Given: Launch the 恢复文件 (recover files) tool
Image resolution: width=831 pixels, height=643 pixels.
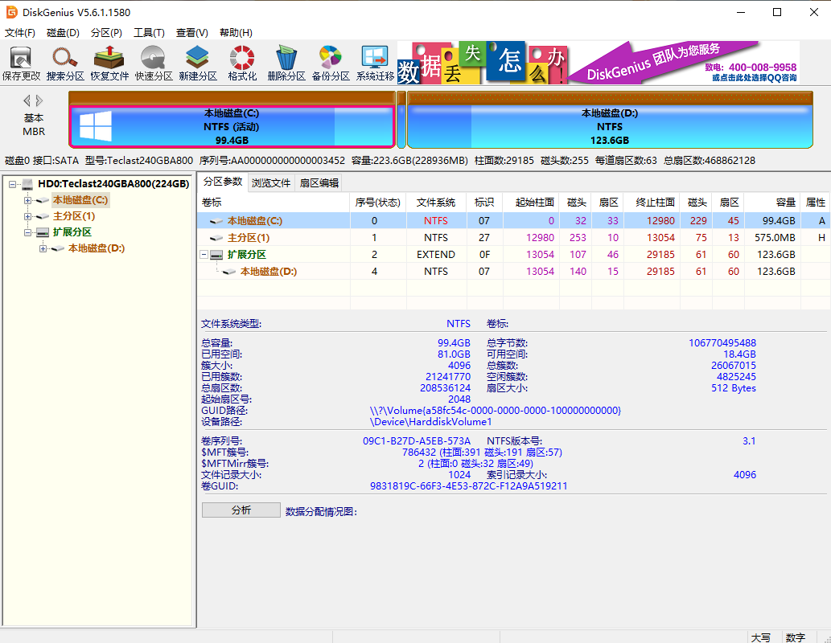Looking at the screenshot, I should (x=109, y=61).
